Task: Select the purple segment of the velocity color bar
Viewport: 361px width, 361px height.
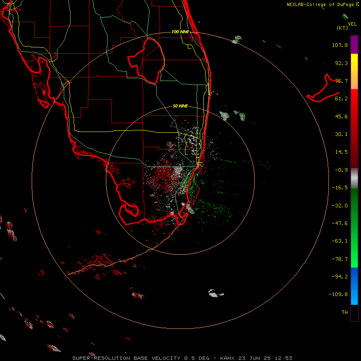Action: (x=354, y=45)
